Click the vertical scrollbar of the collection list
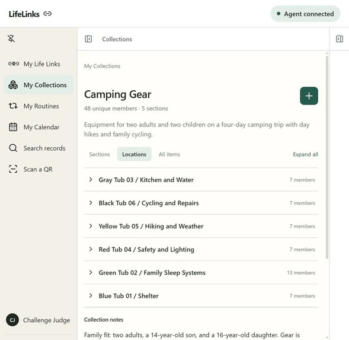This screenshot has height=340, width=349. pos(326,157)
